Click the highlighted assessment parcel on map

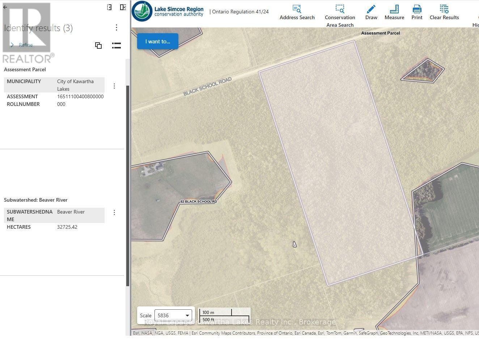(x=340, y=163)
